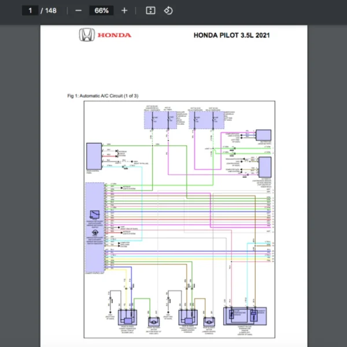347x347 pixels.
Task: Click the zoom out minus button
Action: click(78, 10)
